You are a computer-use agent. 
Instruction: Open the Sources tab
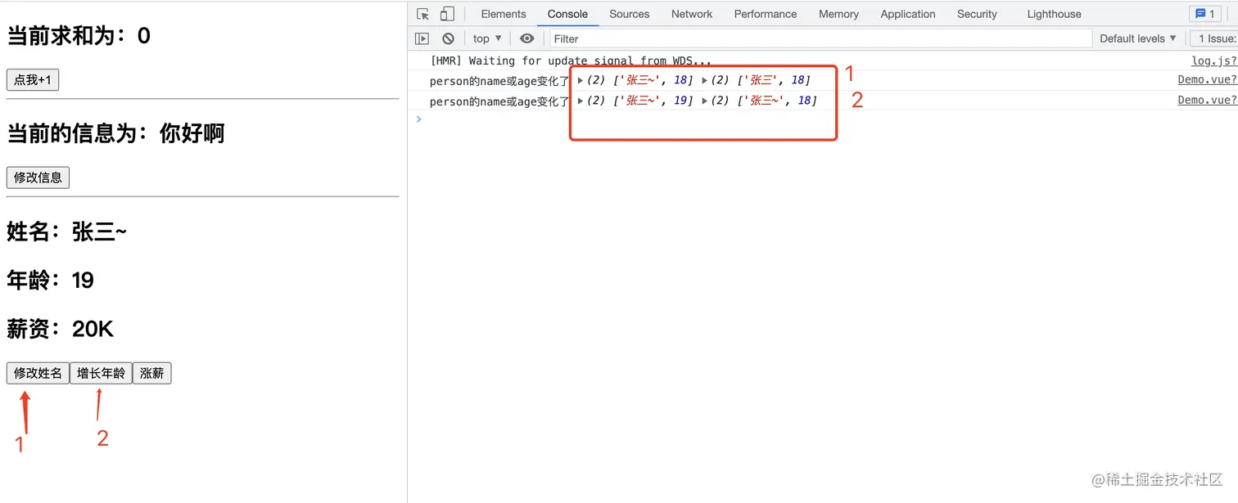629,14
